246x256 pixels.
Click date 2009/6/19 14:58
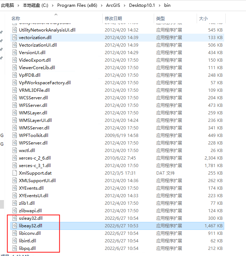122,135
